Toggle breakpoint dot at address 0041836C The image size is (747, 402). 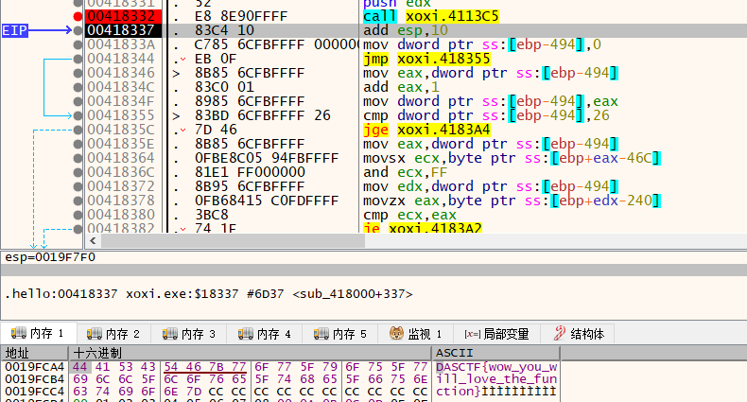coord(78,172)
